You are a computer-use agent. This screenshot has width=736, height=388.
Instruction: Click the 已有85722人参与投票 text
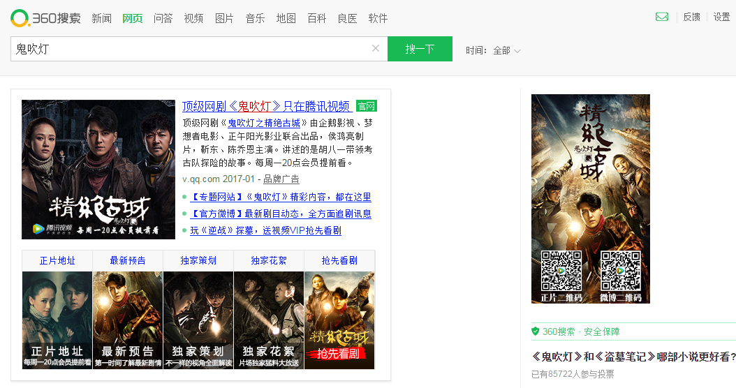[573, 374]
